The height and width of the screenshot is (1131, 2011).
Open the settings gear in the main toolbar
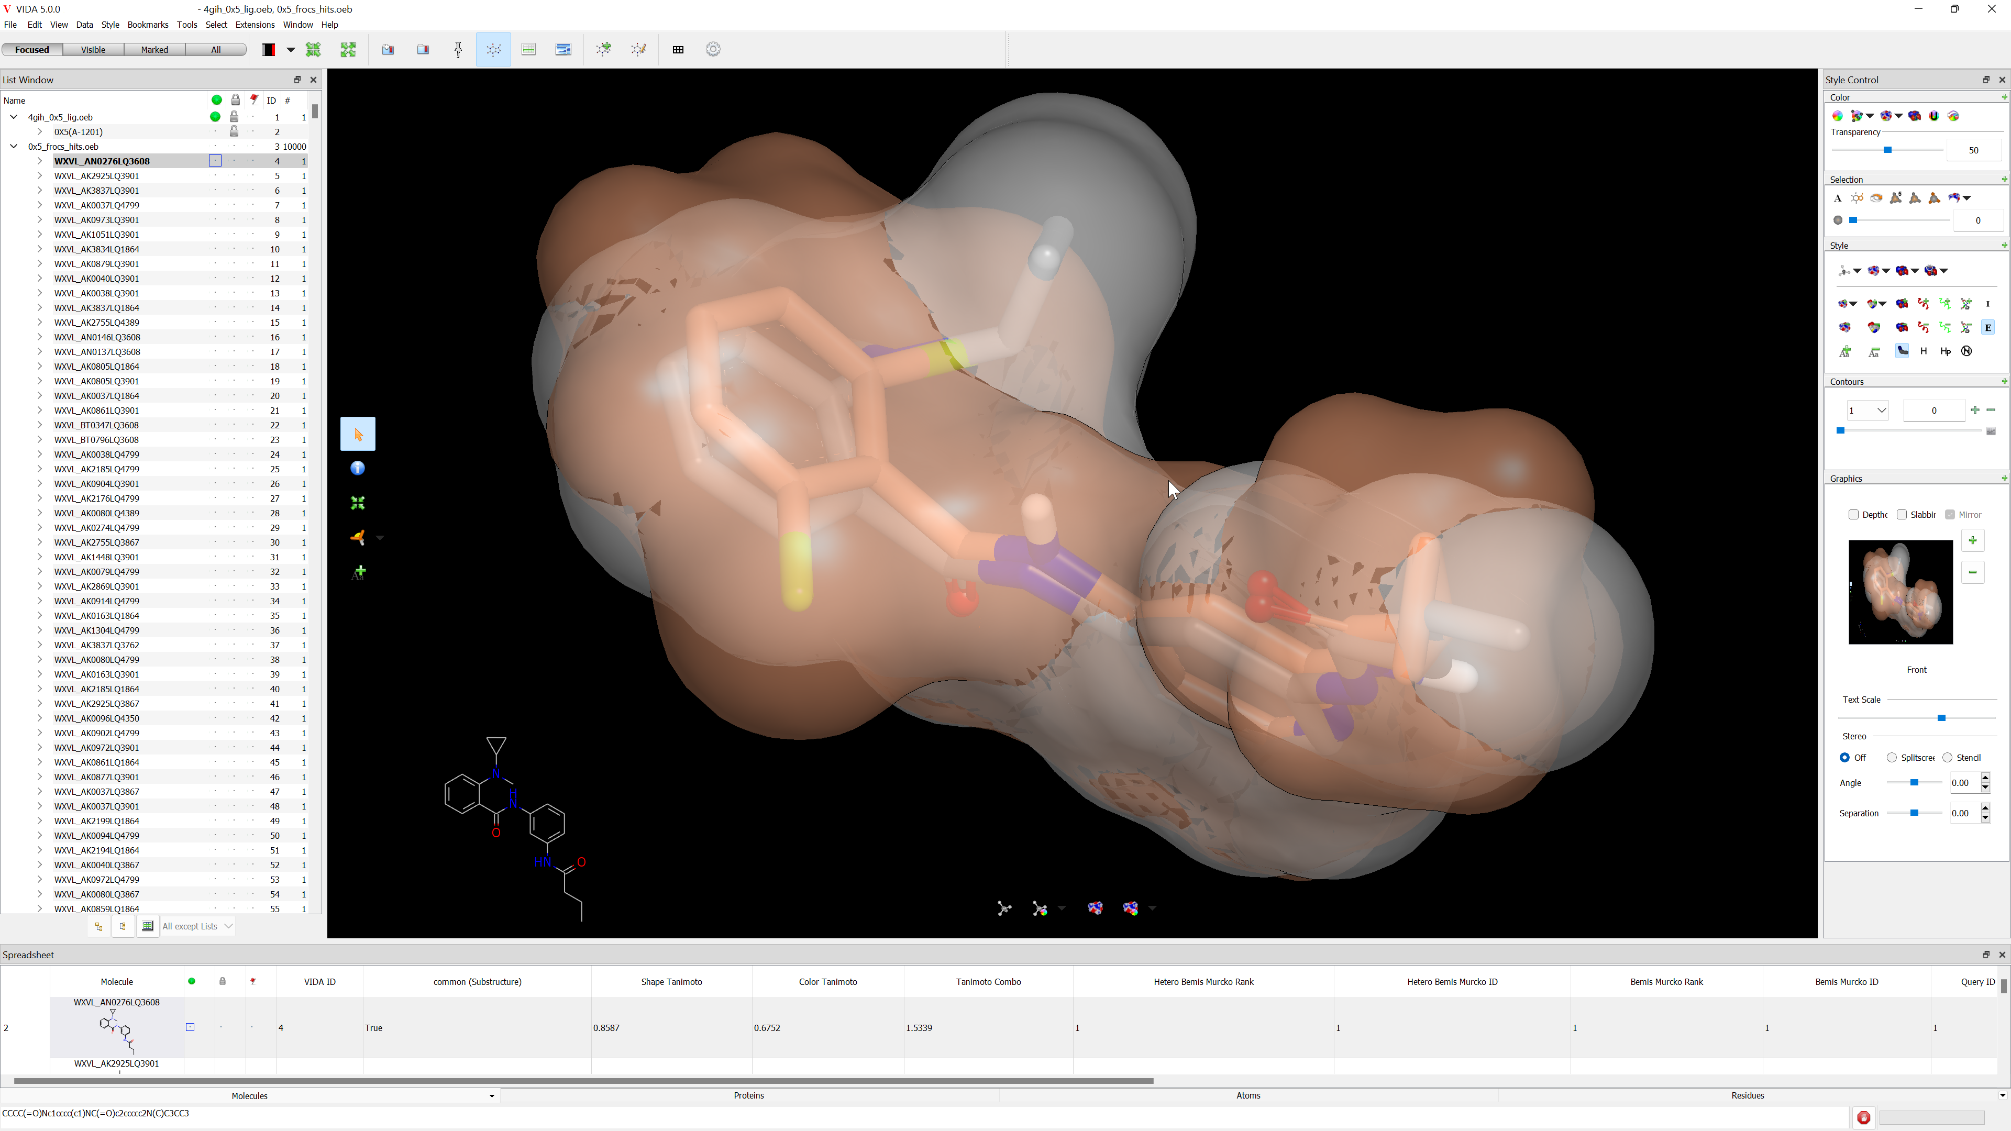coord(713,49)
